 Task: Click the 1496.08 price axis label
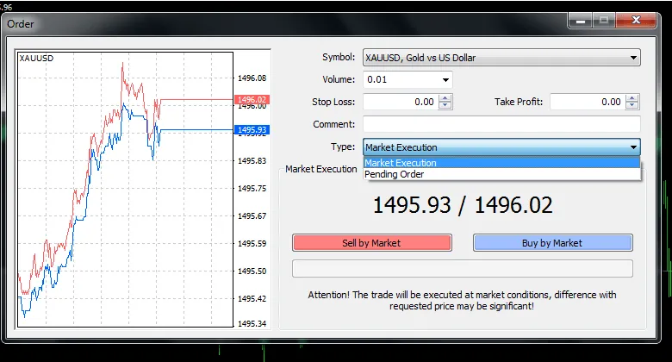[252, 78]
